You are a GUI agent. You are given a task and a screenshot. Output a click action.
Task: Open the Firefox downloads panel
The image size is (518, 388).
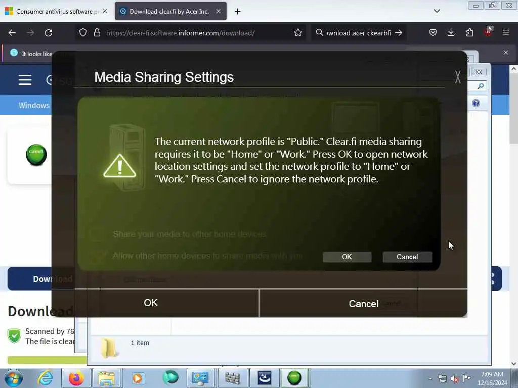(451, 33)
